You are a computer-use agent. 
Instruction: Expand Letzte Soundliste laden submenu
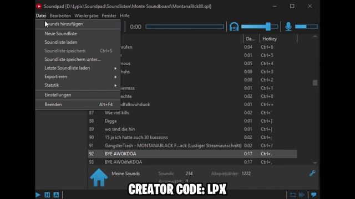[78, 68]
